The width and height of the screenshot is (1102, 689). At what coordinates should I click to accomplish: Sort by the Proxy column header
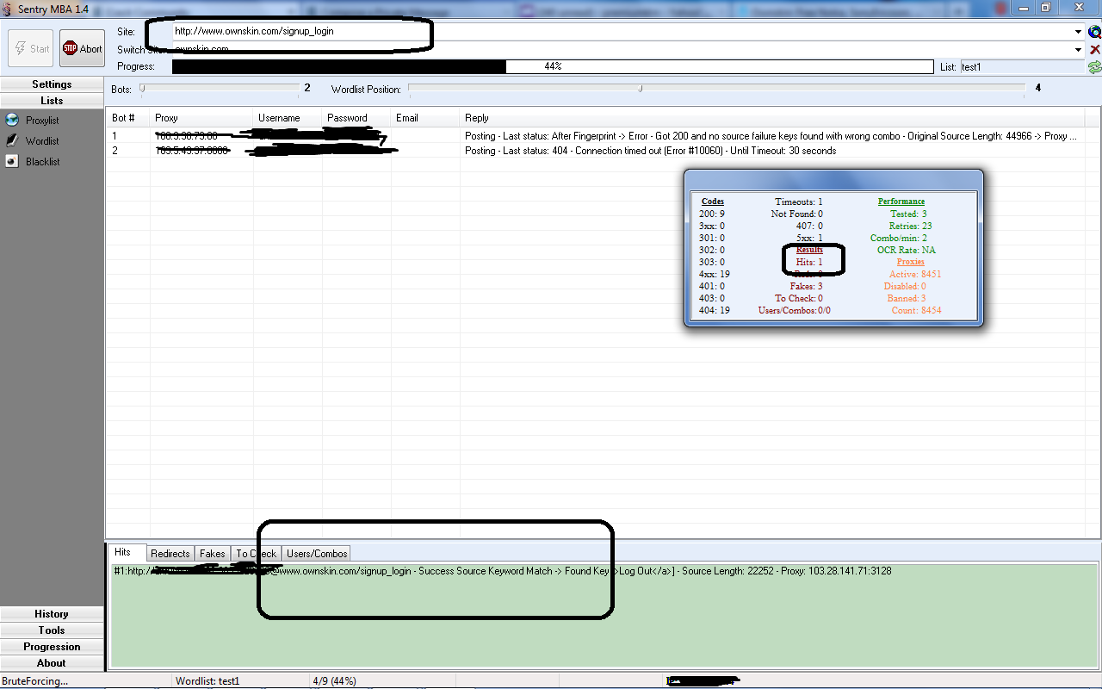click(201, 118)
